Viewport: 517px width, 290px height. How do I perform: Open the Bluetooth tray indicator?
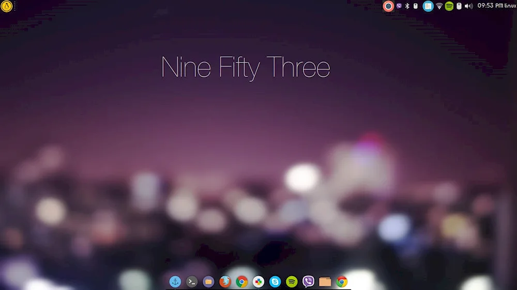(x=407, y=6)
